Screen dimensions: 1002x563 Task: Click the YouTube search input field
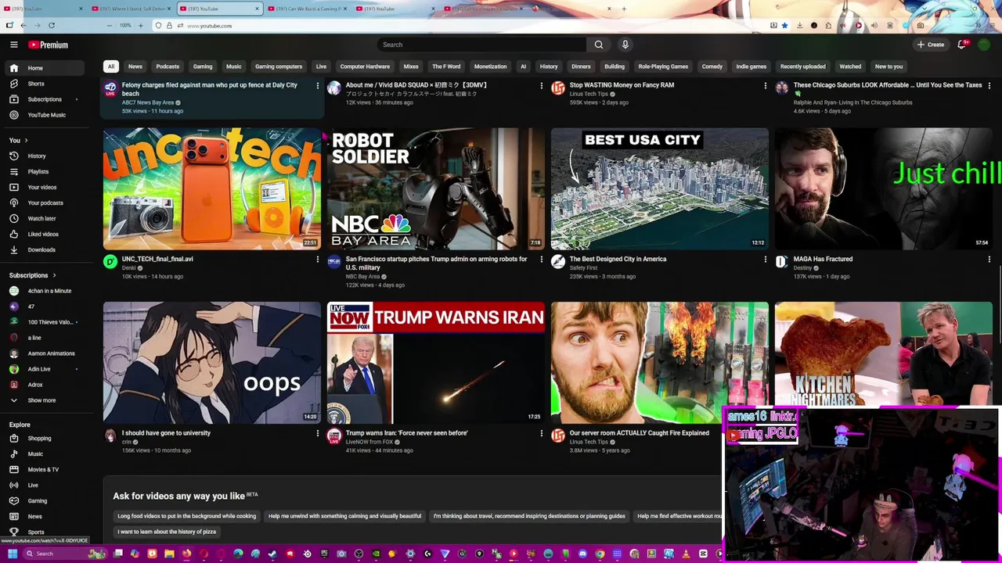(x=481, y=45)
